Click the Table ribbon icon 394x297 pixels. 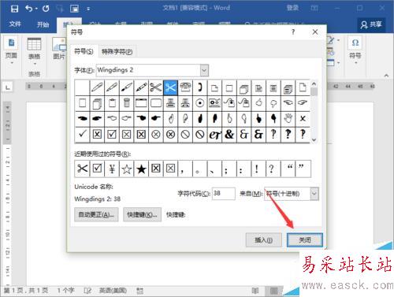pyautogui.click(x=34, y=51)
